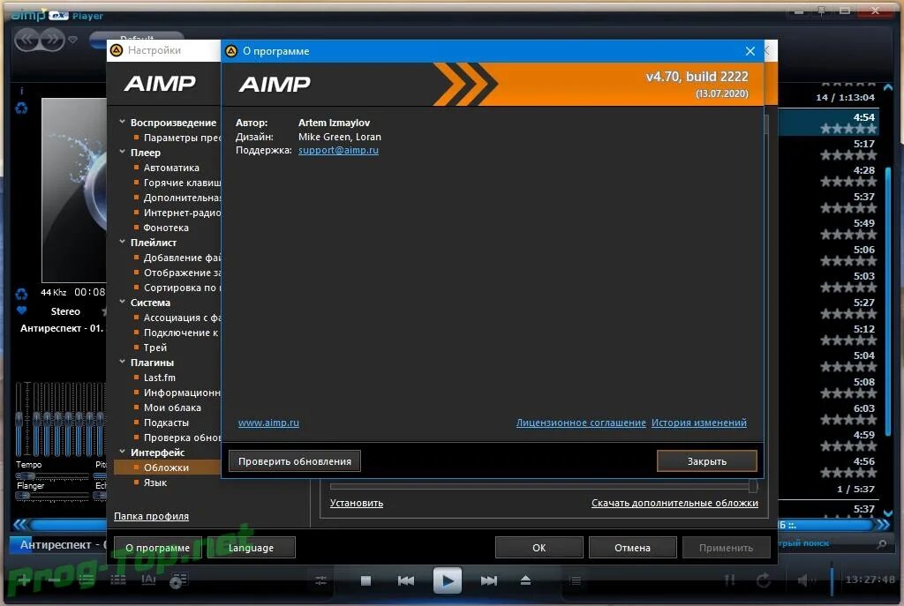Viewport: 904px width, 606px height.
Task: Toggle shuffle mode icon in the player
Action: point(730,580)
